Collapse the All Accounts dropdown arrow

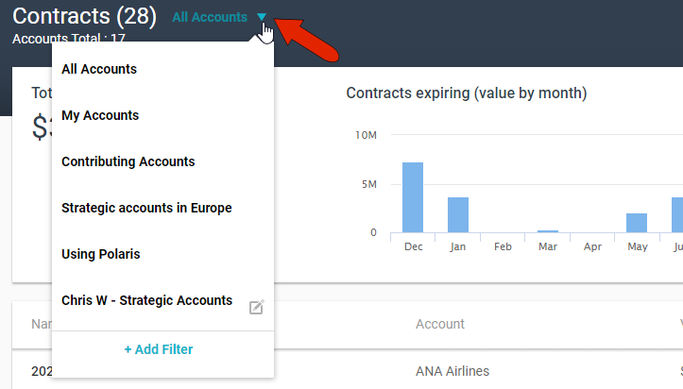(x=262, y=17)
